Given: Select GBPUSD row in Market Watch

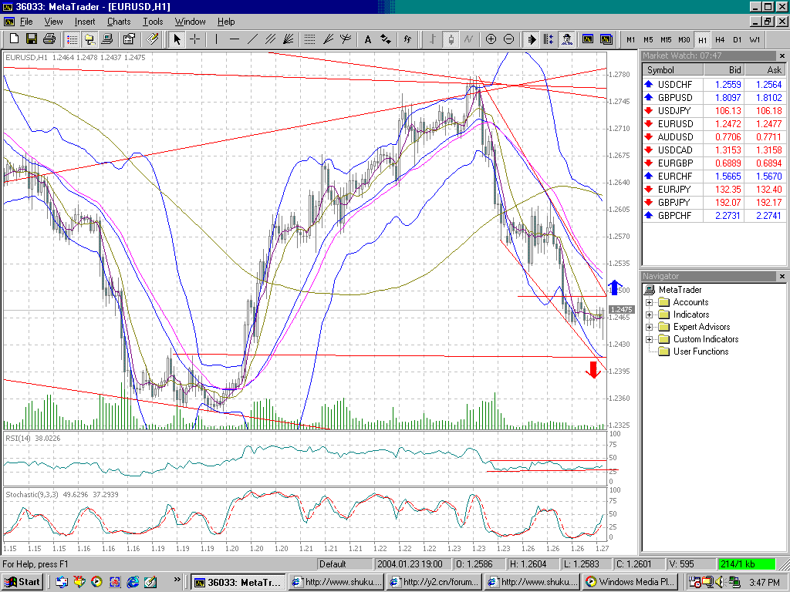Looking at the screenshot, I should [x=714, y=98].
